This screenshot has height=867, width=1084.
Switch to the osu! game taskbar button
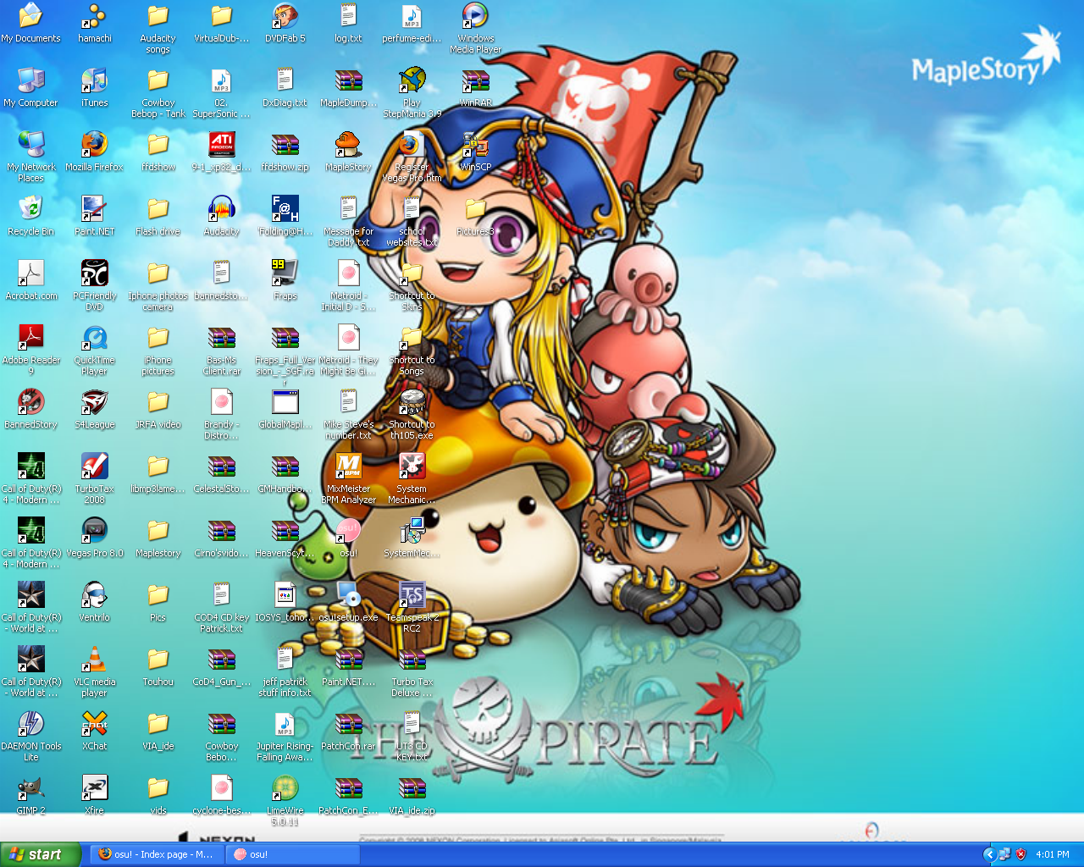coord(293,854)
